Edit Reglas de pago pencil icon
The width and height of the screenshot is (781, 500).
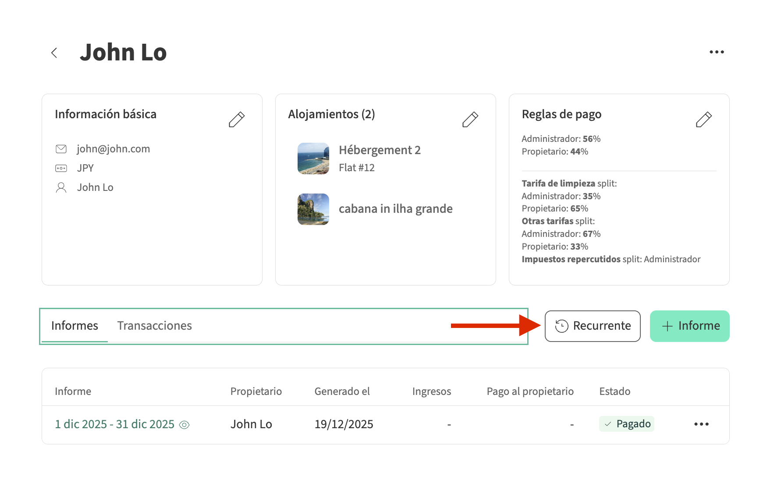pyautogui.click(x=703, y=120)
